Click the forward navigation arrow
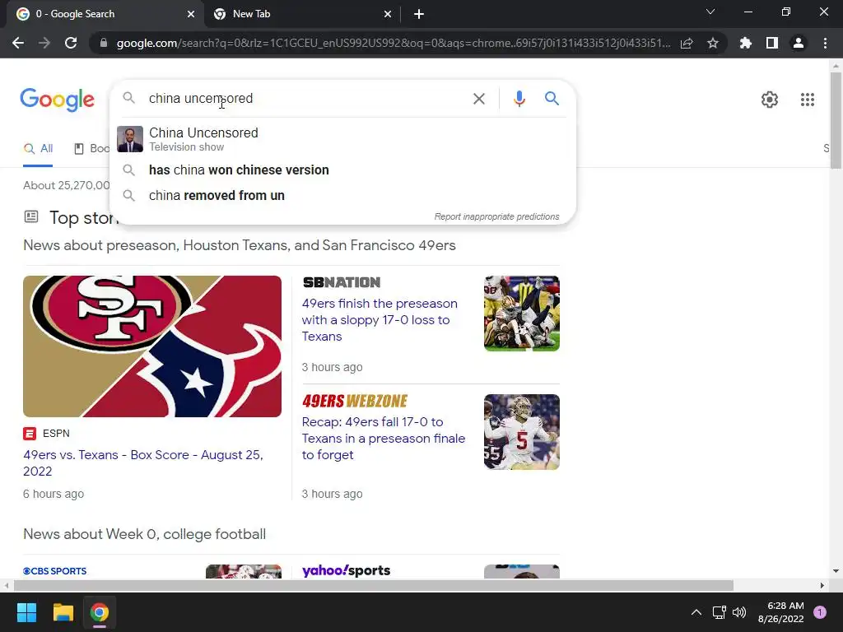843x632 pixels. click(x=44, y=43)
